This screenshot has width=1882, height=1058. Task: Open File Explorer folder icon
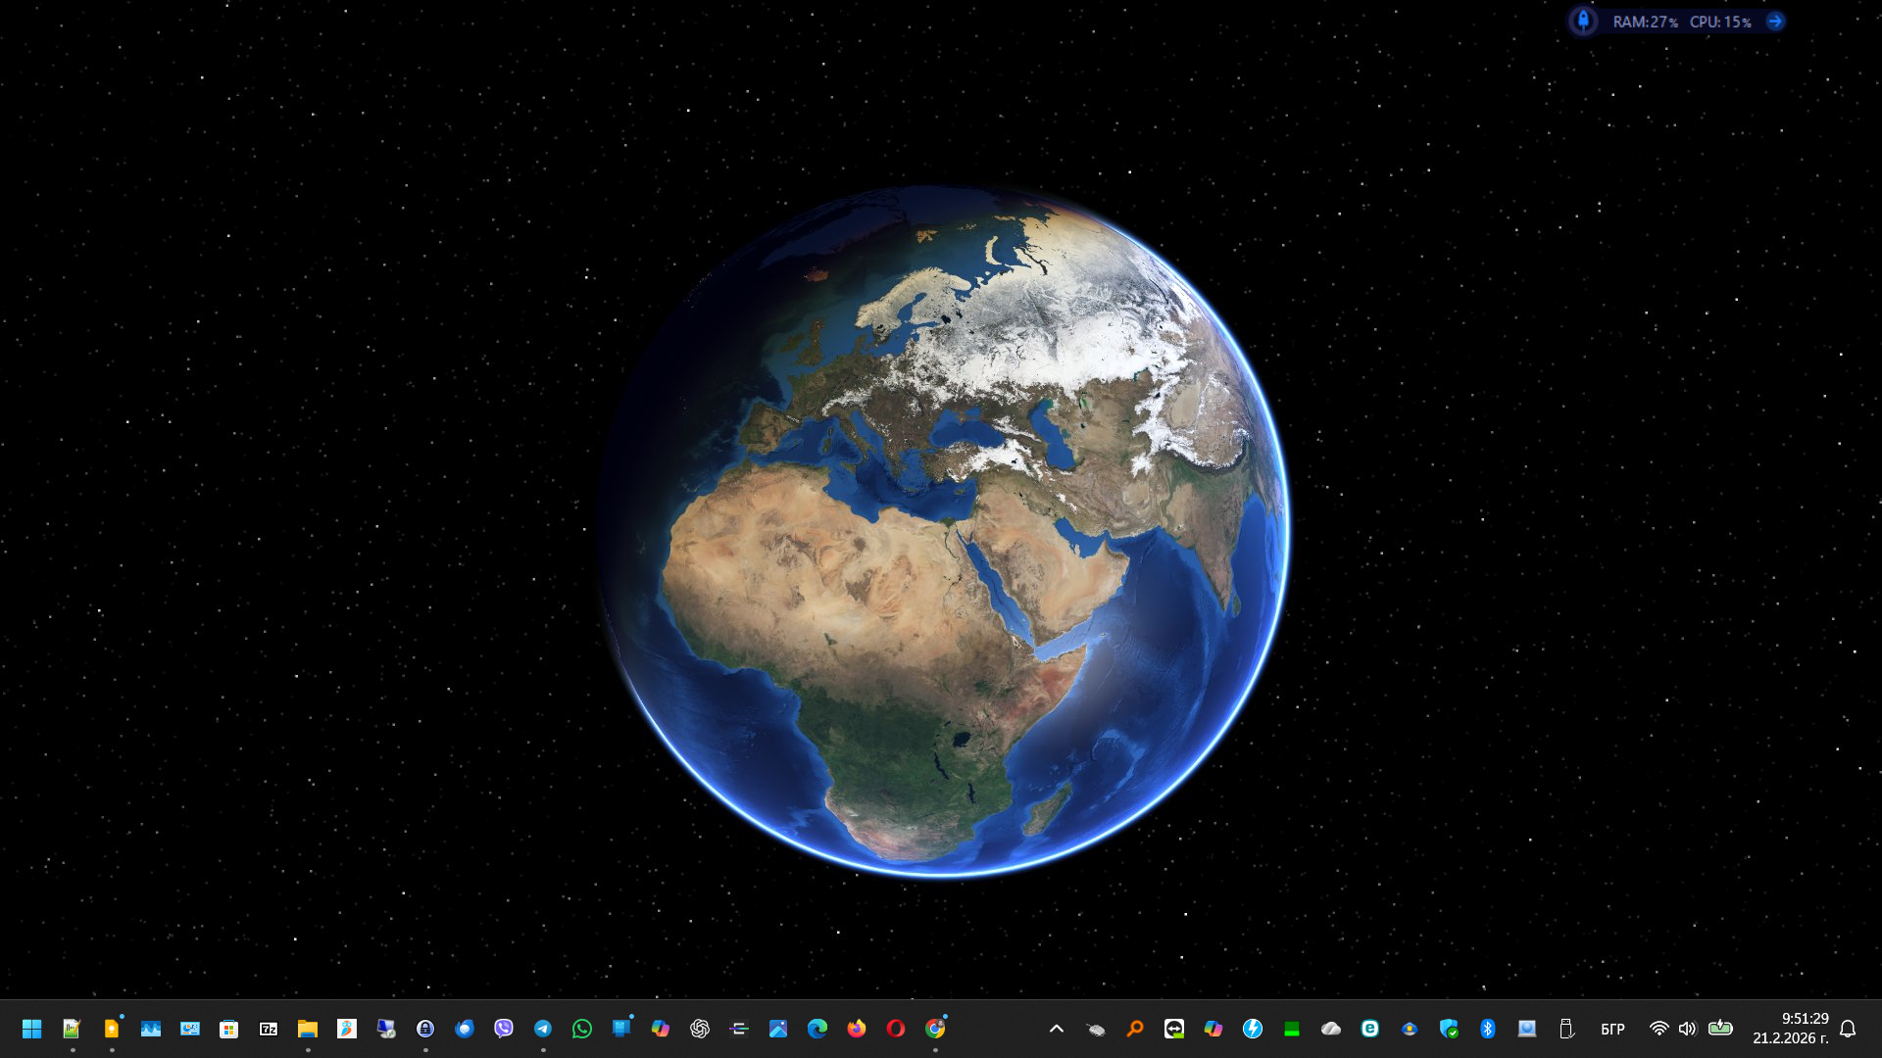308,1029
